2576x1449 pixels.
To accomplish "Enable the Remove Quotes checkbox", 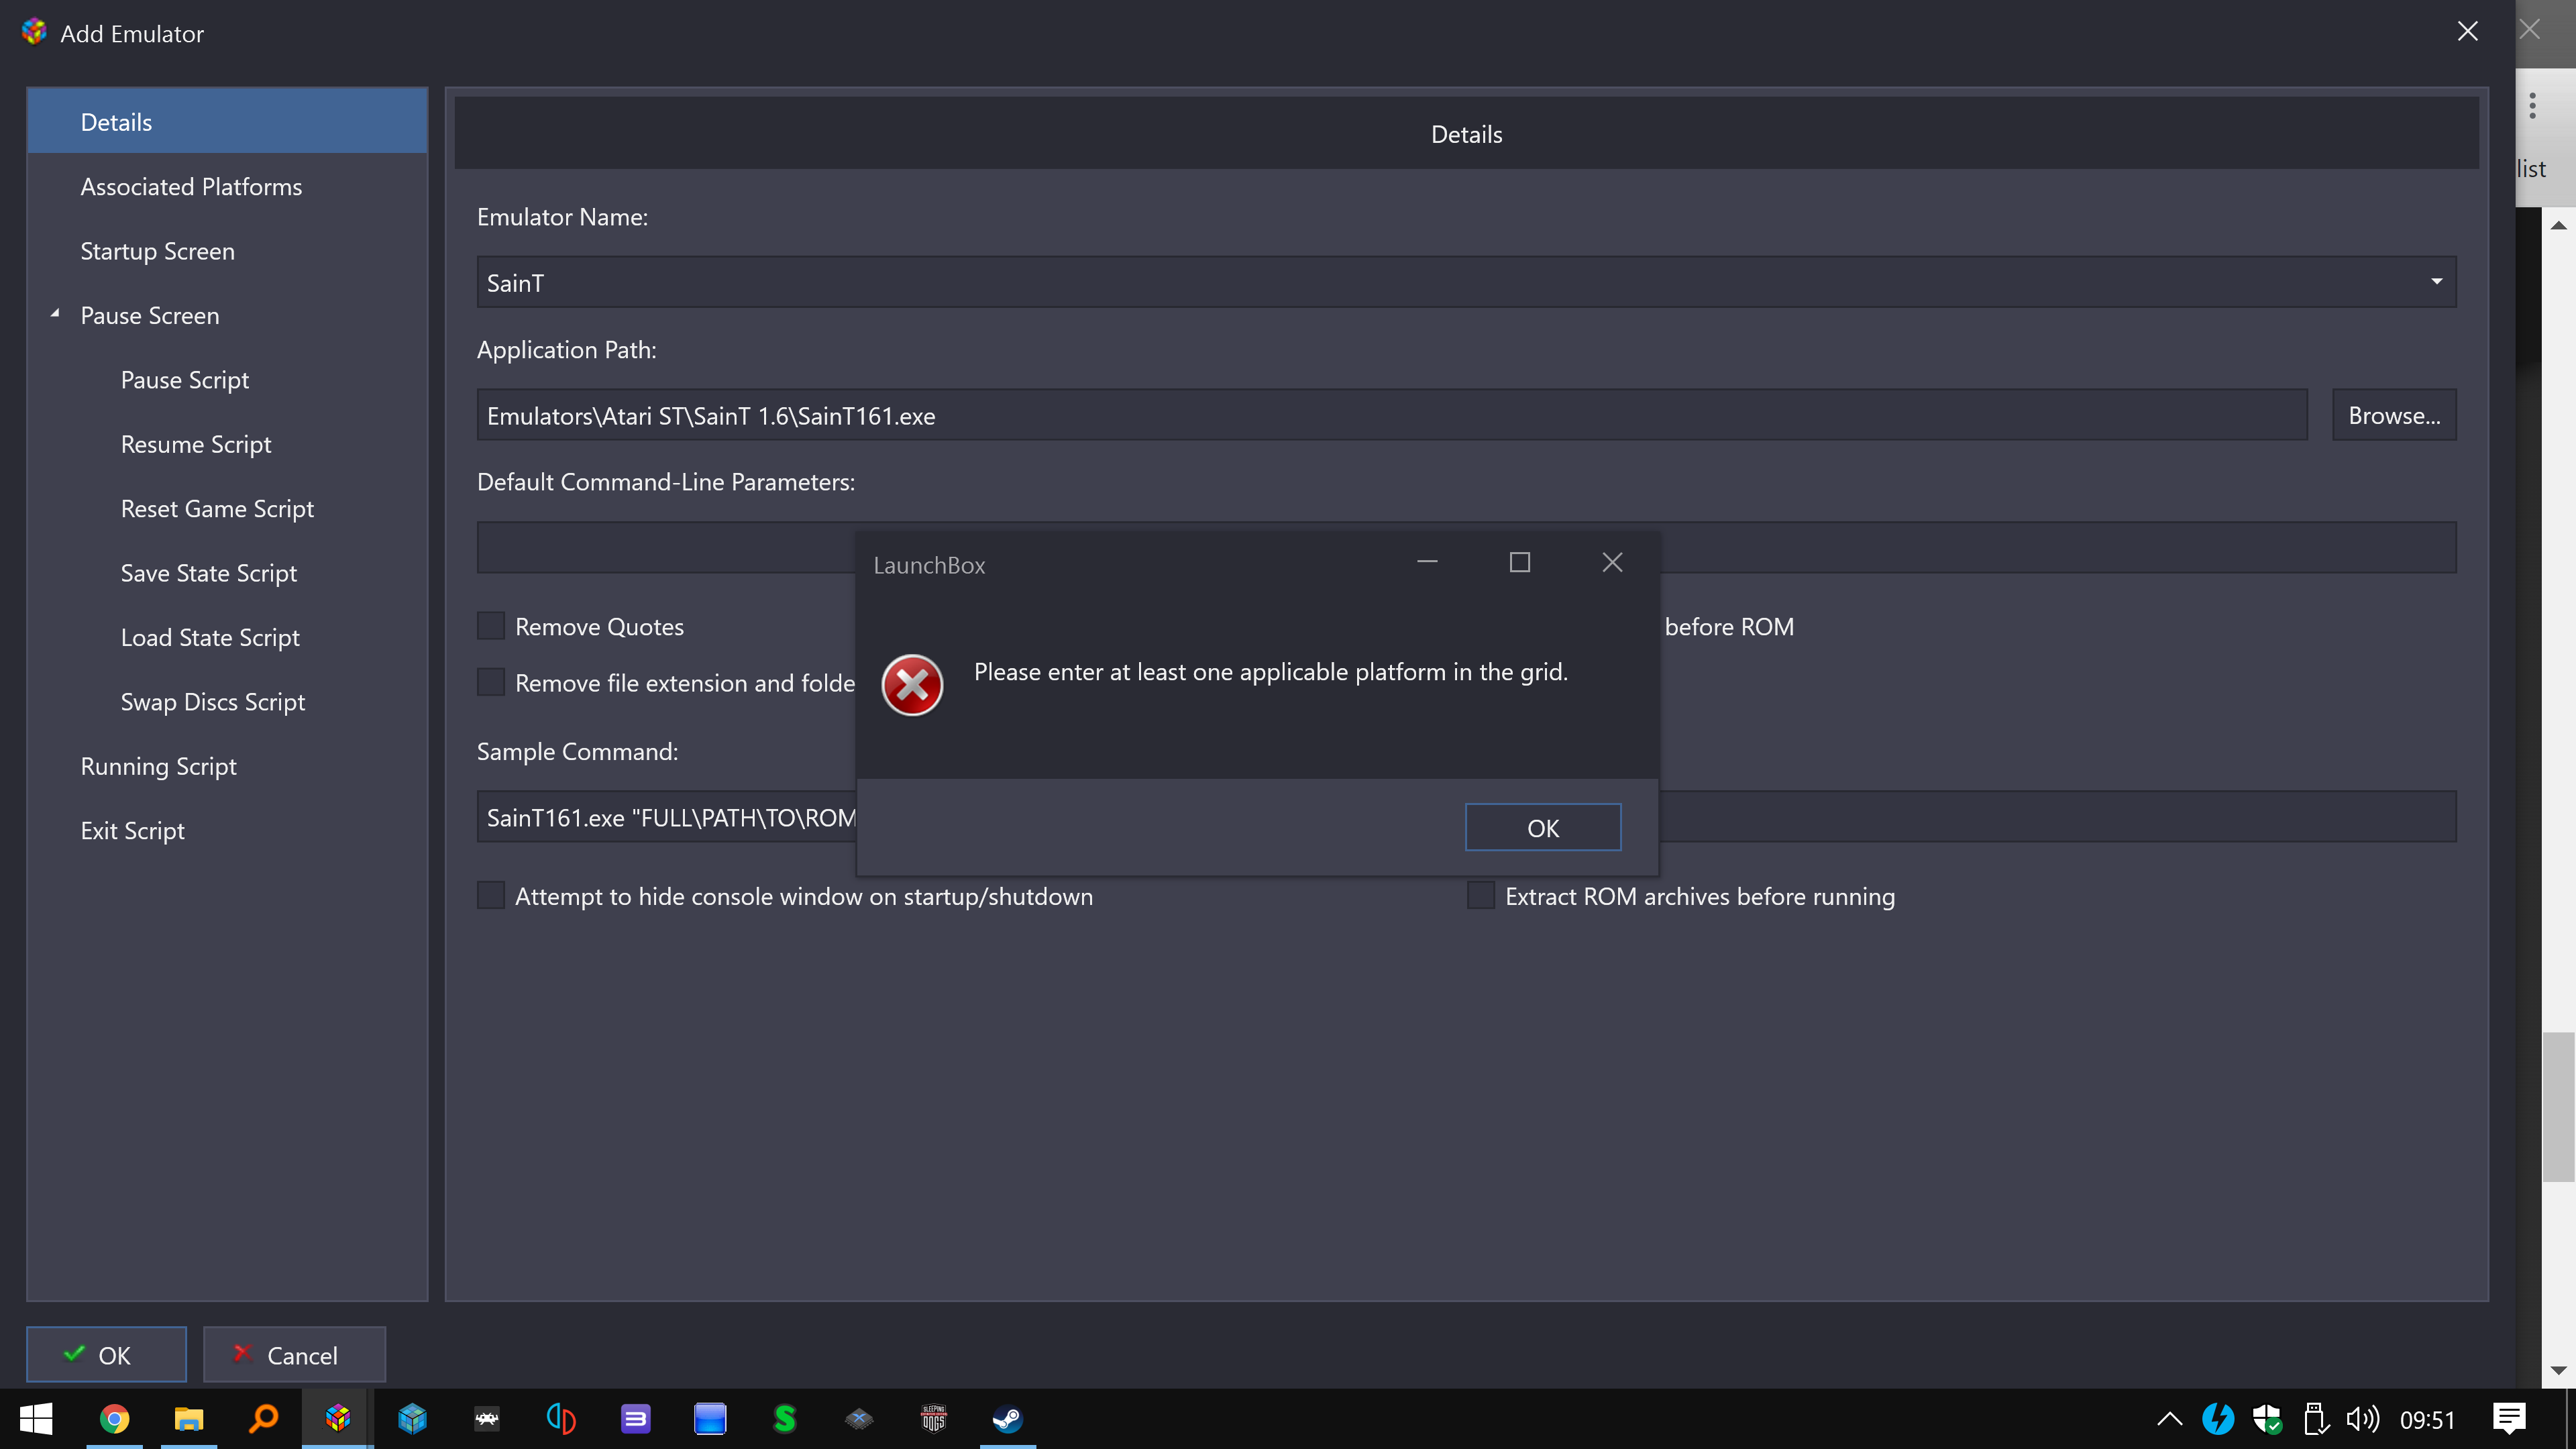I will click(x=491, y=626).
